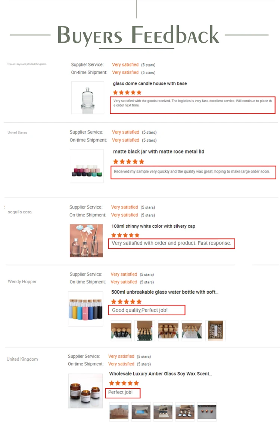The image size is (280, 428).
Task: Open the glass dome candle house image
Action: click(88, 97)
